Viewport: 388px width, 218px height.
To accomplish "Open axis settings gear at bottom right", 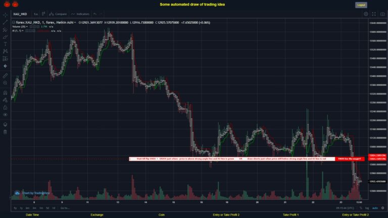I will 383,208.
